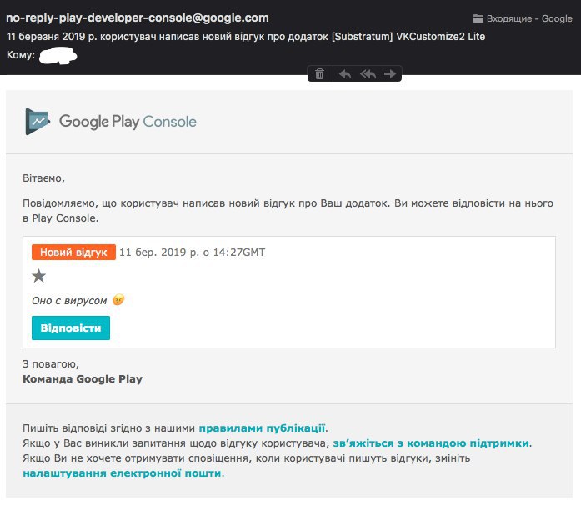Click the З повагою, closing line
581x506 pixels.
click(x=51, y=364)
